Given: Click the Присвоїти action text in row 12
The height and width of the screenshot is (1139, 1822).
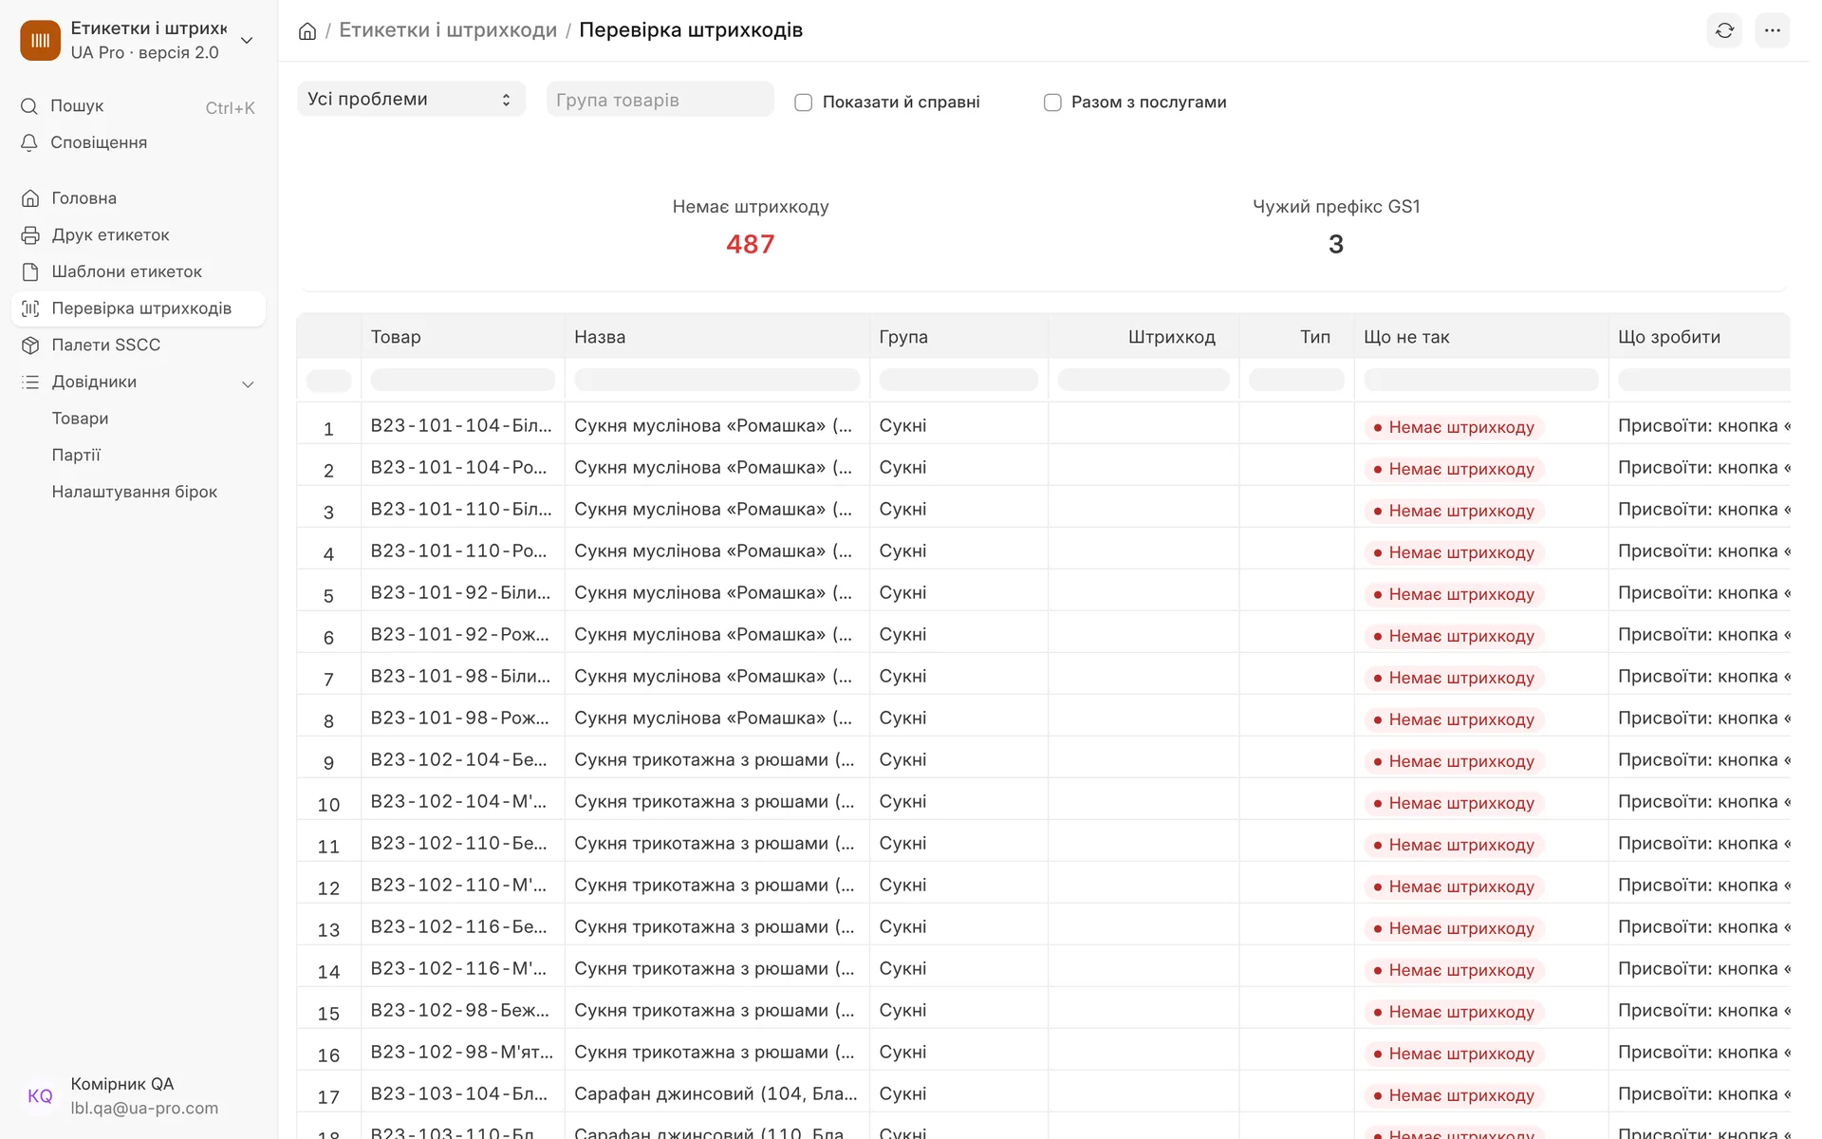Looking at the screenshot, I should click(x=1703, y=886).
